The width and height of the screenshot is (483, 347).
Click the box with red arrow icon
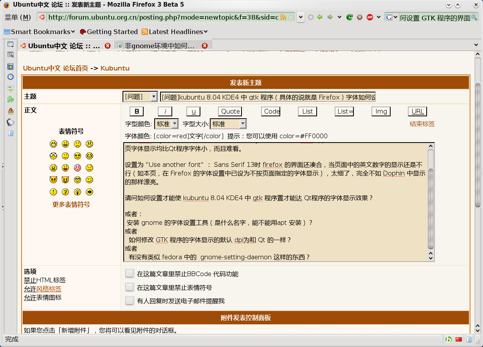11,111
